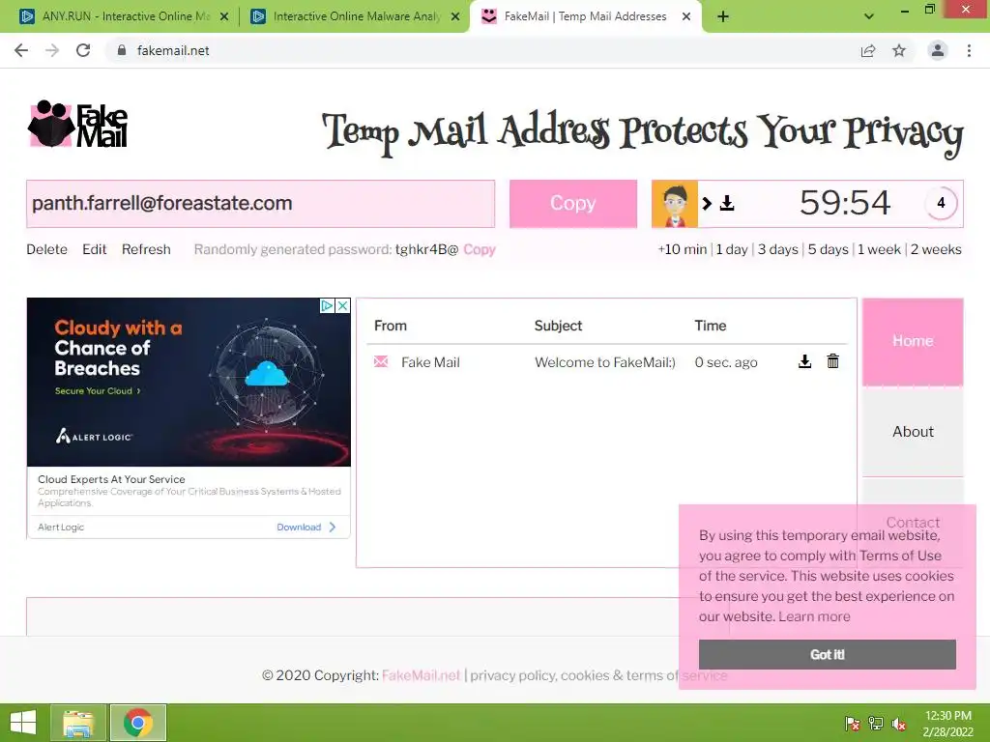Click the Action Center flag tray icon
990x742 pixels.
(852, 724)
